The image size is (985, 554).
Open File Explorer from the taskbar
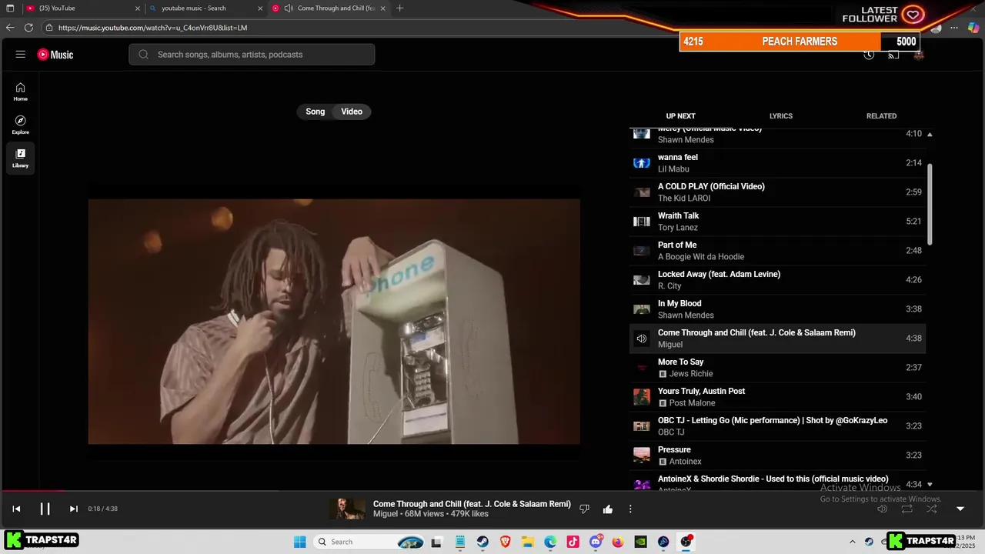point(528,542)
